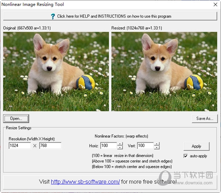Close the Nonlinear Image Resizing Tool window
This screenshot has width=221, height=193.
[x=215, y=4]
